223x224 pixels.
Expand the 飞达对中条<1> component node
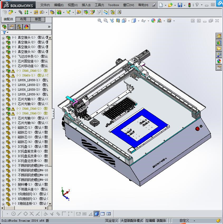coord(3,57)
